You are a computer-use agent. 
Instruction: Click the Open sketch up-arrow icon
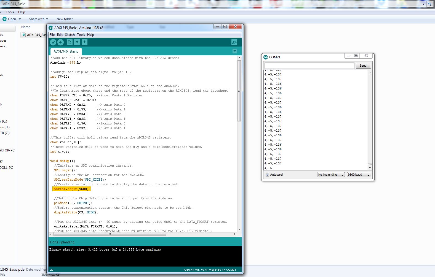tap(77, 42)
